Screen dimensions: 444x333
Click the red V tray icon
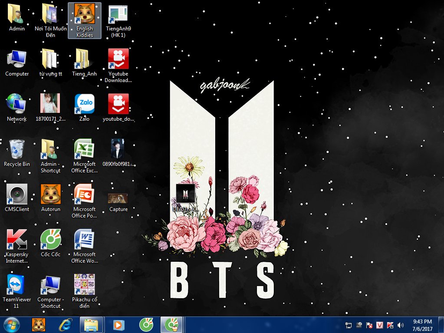click(379, 325)
